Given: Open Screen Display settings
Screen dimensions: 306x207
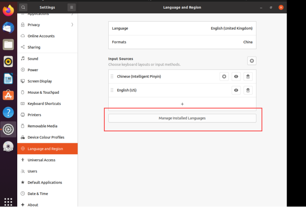Looking at the screenshot, I should pos(47,81).
